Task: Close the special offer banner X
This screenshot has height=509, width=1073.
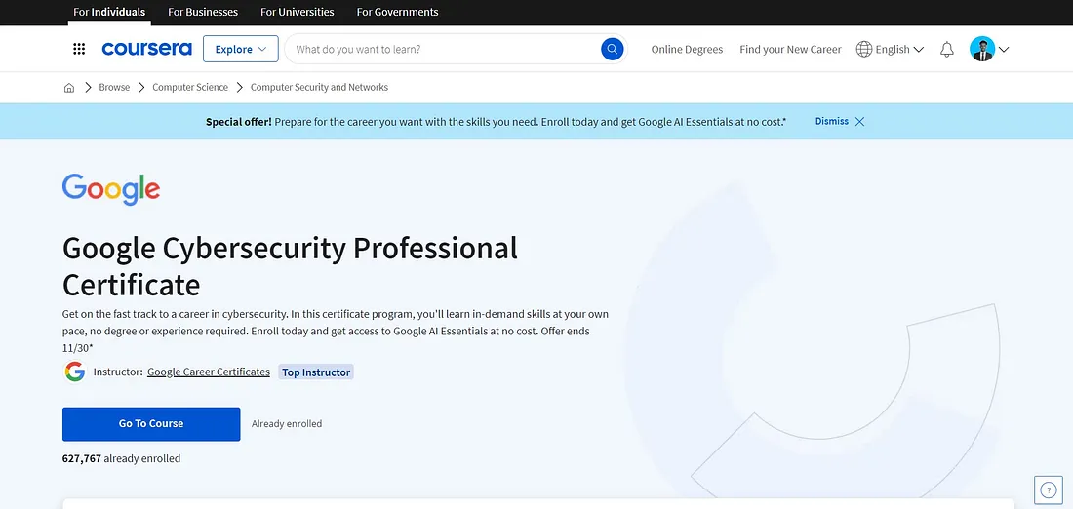Action: coord(859,121)
